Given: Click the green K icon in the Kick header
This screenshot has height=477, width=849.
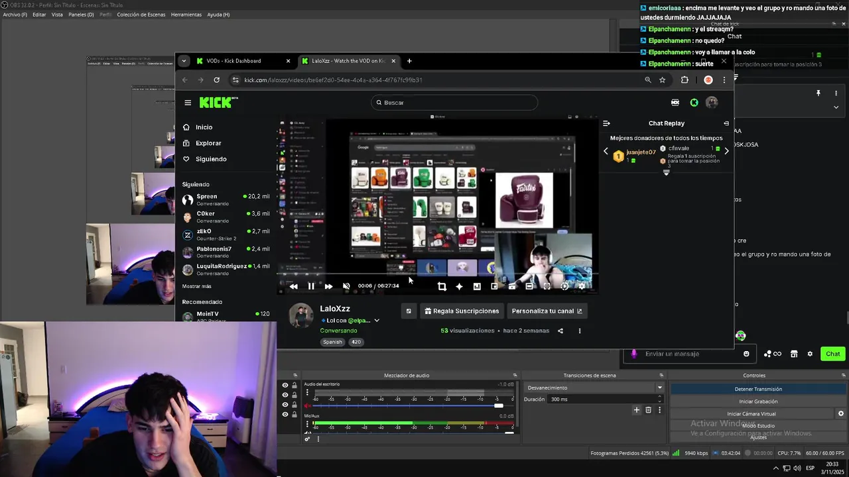Looking at the screenshot, I should click(694, 103).
